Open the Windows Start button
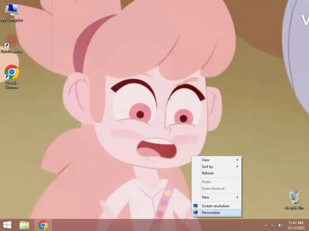This screenshot has width=309, height=231. [7, 225]
